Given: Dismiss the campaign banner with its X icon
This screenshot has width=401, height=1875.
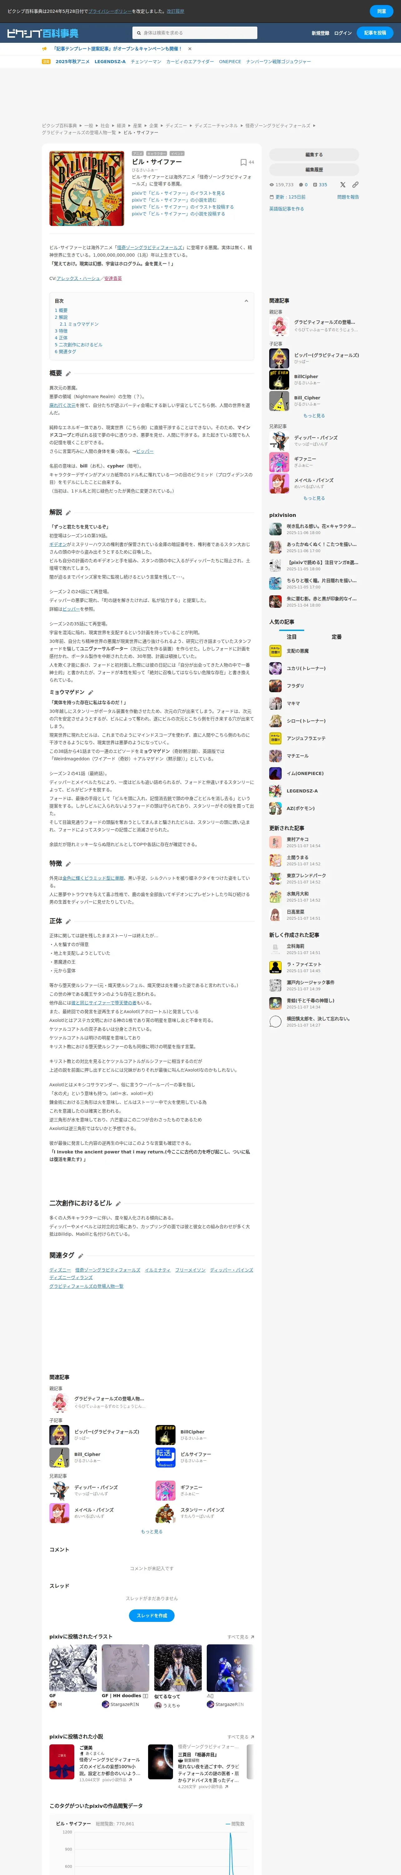Looking at the screenshot, I should pyautogui.click(x=190, y=49).
